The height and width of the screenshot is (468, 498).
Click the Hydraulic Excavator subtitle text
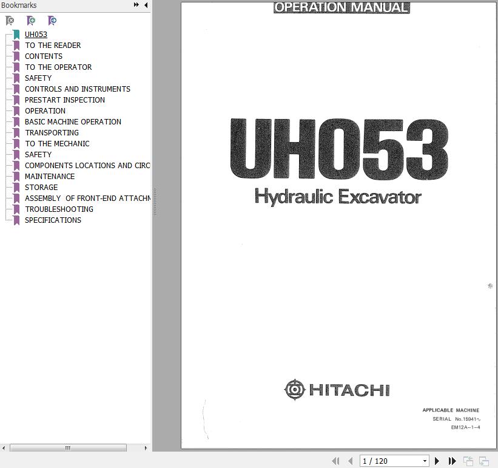338,197
